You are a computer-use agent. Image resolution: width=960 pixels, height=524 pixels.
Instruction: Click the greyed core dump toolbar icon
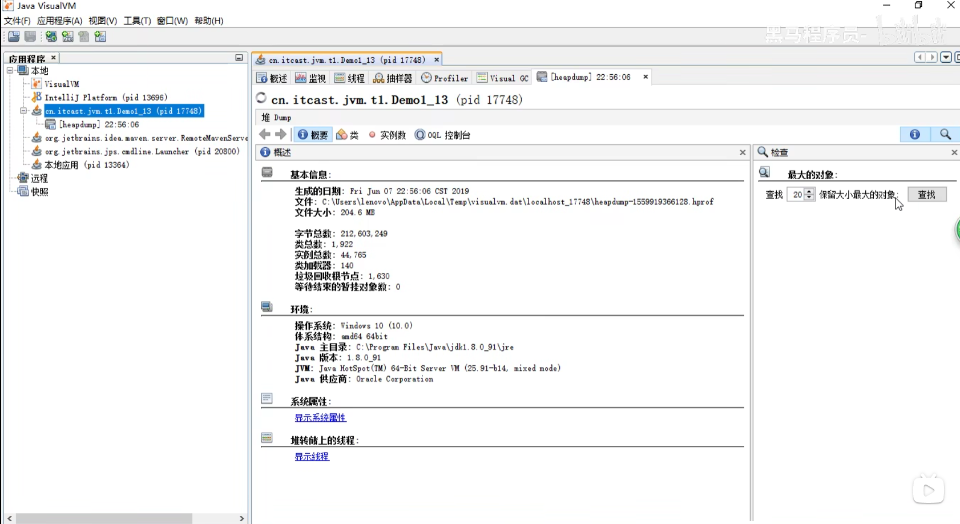click(x=84, y=37)
